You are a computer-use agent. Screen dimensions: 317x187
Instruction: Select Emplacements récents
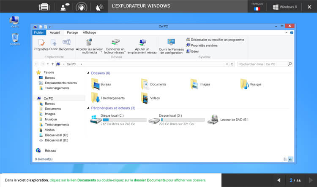(x=60, y=83)
